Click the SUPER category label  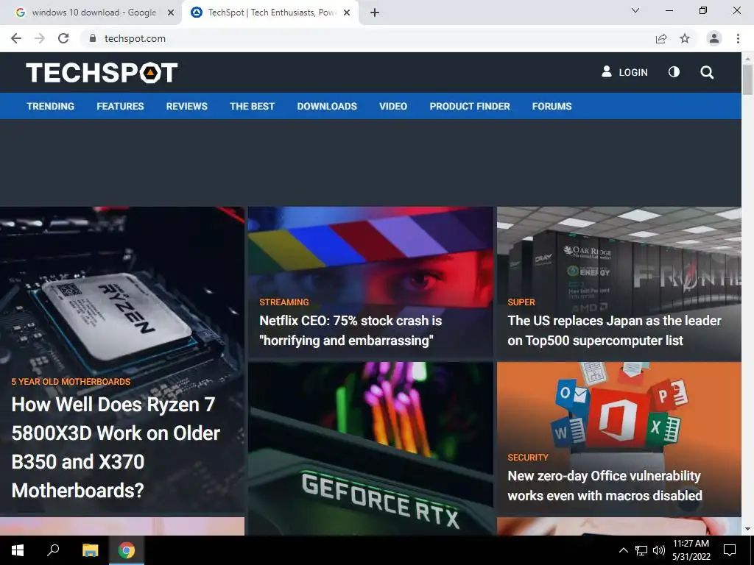[x=521, y=302]
